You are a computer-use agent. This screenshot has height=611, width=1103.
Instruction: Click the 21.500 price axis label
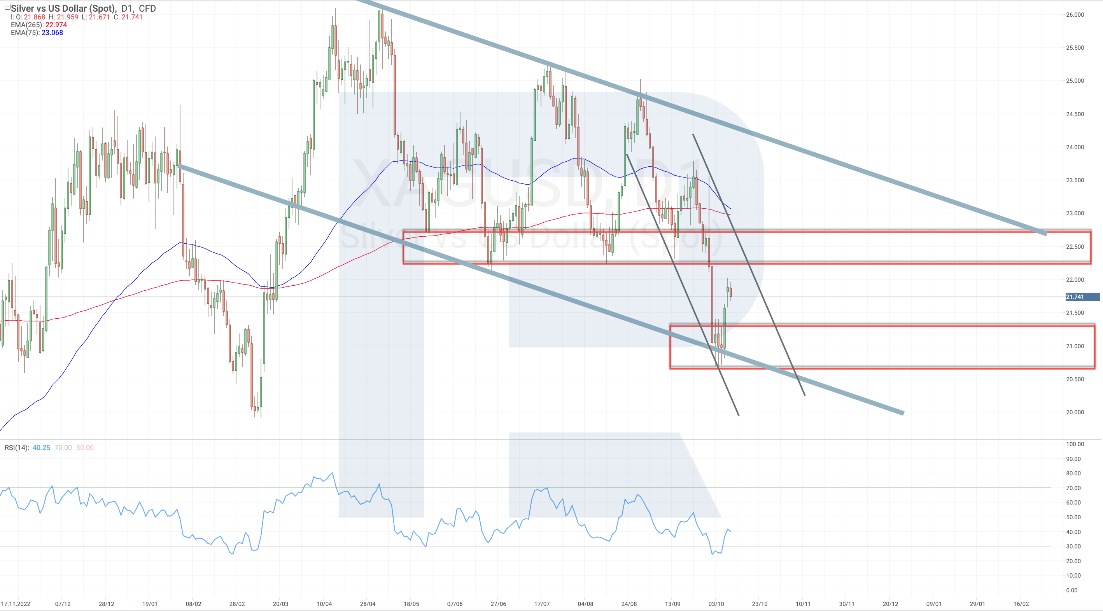tap(1075, 313)
